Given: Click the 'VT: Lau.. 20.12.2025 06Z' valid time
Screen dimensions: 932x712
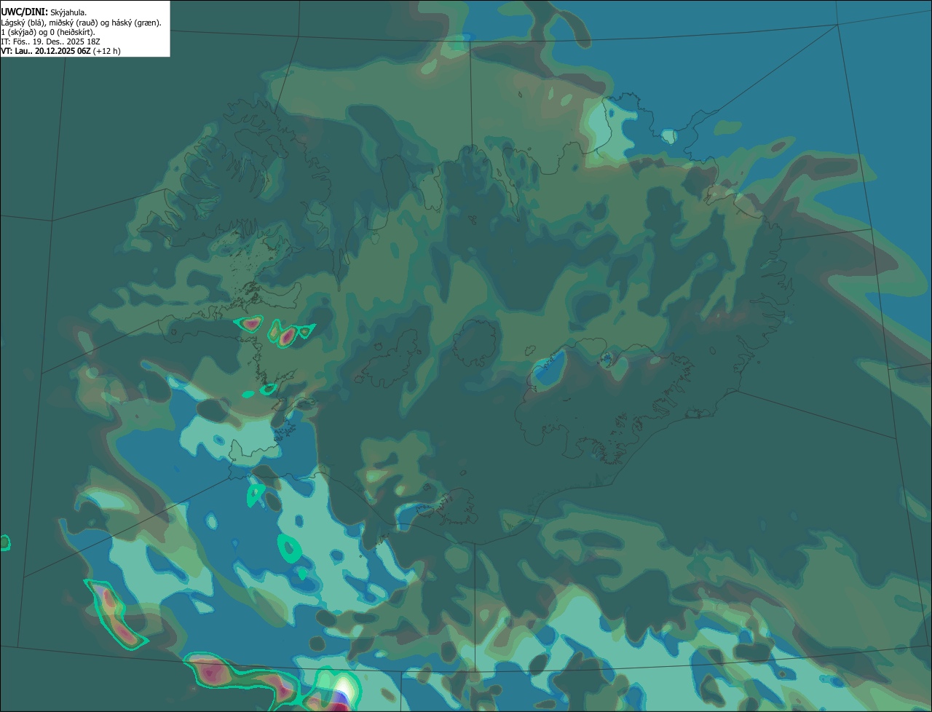Looking at the screenshot, I should coord(46,51).
